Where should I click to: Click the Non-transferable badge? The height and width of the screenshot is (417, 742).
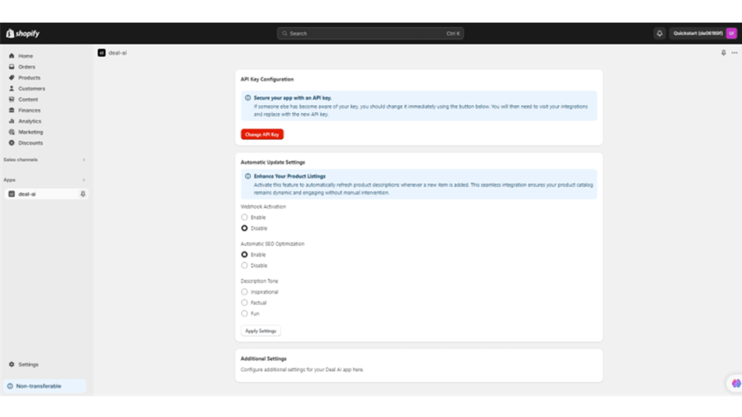pyautogui.click(x=45, y=386)
